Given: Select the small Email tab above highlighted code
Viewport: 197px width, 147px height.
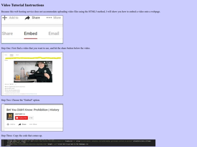Looking at the screenshot, I should click(17, 55).
